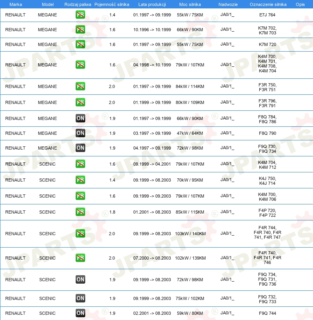Select the date range 10.1996 -> 10.1999
Viewport: 313px width, 320px height.
pos(152,29)
